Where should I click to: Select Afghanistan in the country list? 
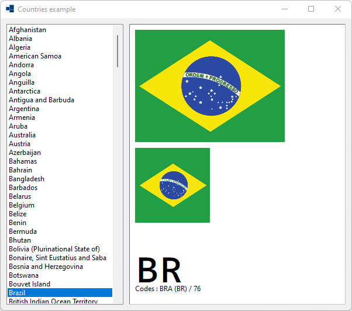coord(60,30)
